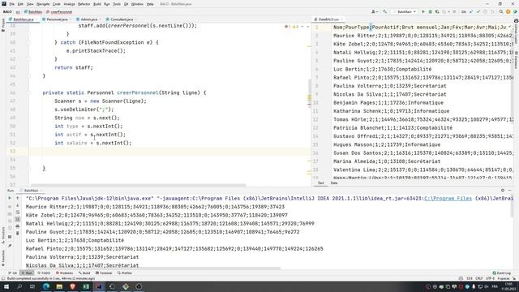Pin the Run tab
519x292 pixels.
click(10, 246)
